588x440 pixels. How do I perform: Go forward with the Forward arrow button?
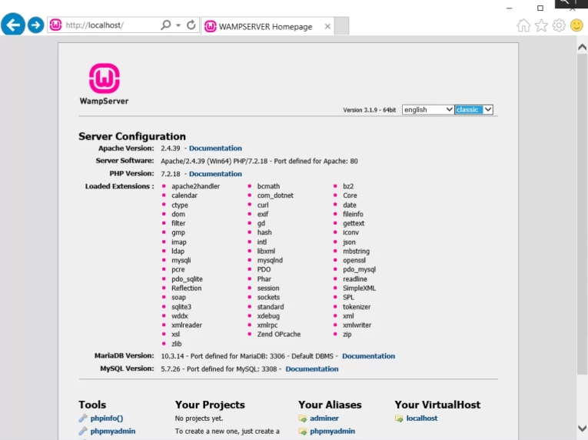36,25
